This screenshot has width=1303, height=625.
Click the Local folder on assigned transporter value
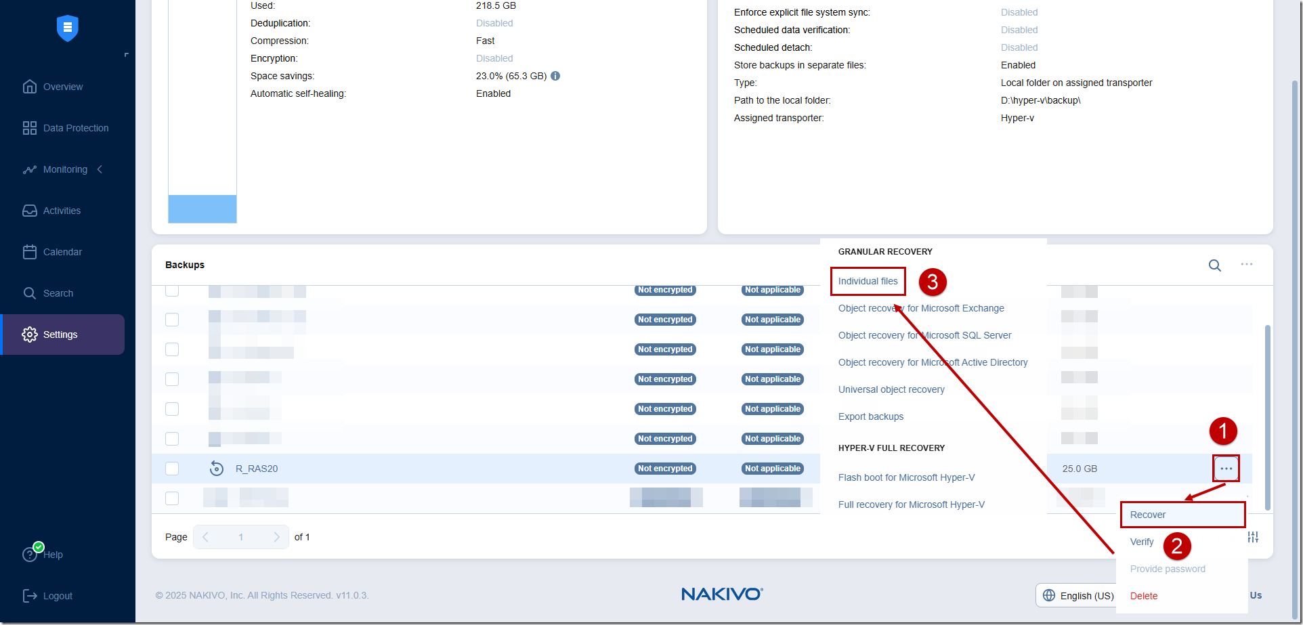pos(1077,83)
